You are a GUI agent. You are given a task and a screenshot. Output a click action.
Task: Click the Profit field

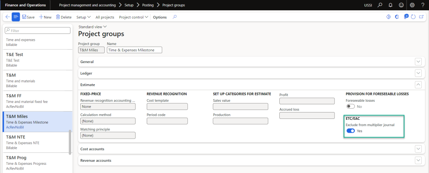307,101
